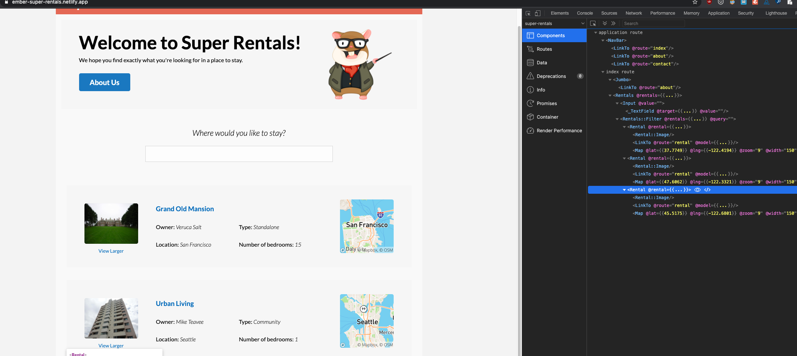Open the Ember Inspector extension icon
This screenshot has height=356, width=797.
(755, 2)
